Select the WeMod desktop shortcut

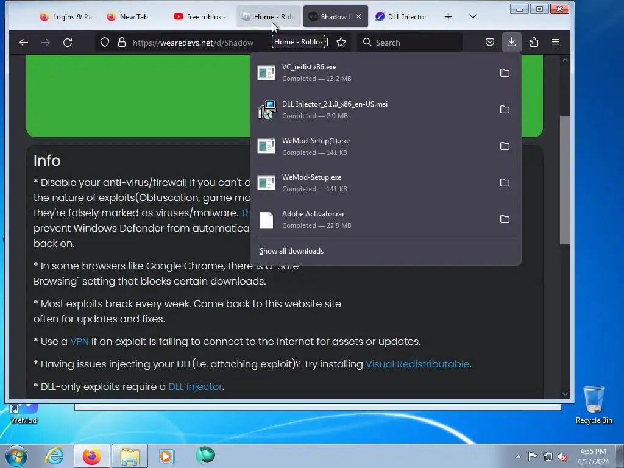[x=24, y=414]
